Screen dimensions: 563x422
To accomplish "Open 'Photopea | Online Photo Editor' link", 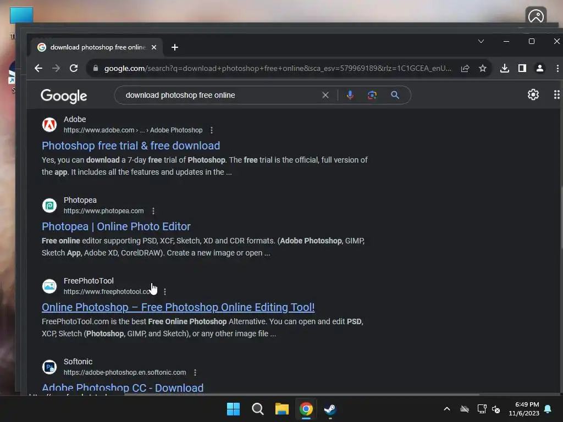I will pyautogui.click(x=116, y=226).
